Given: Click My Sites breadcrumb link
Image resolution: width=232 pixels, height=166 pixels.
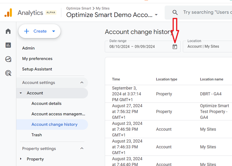Looking at the screenshot, I should (x=103, y=8).
